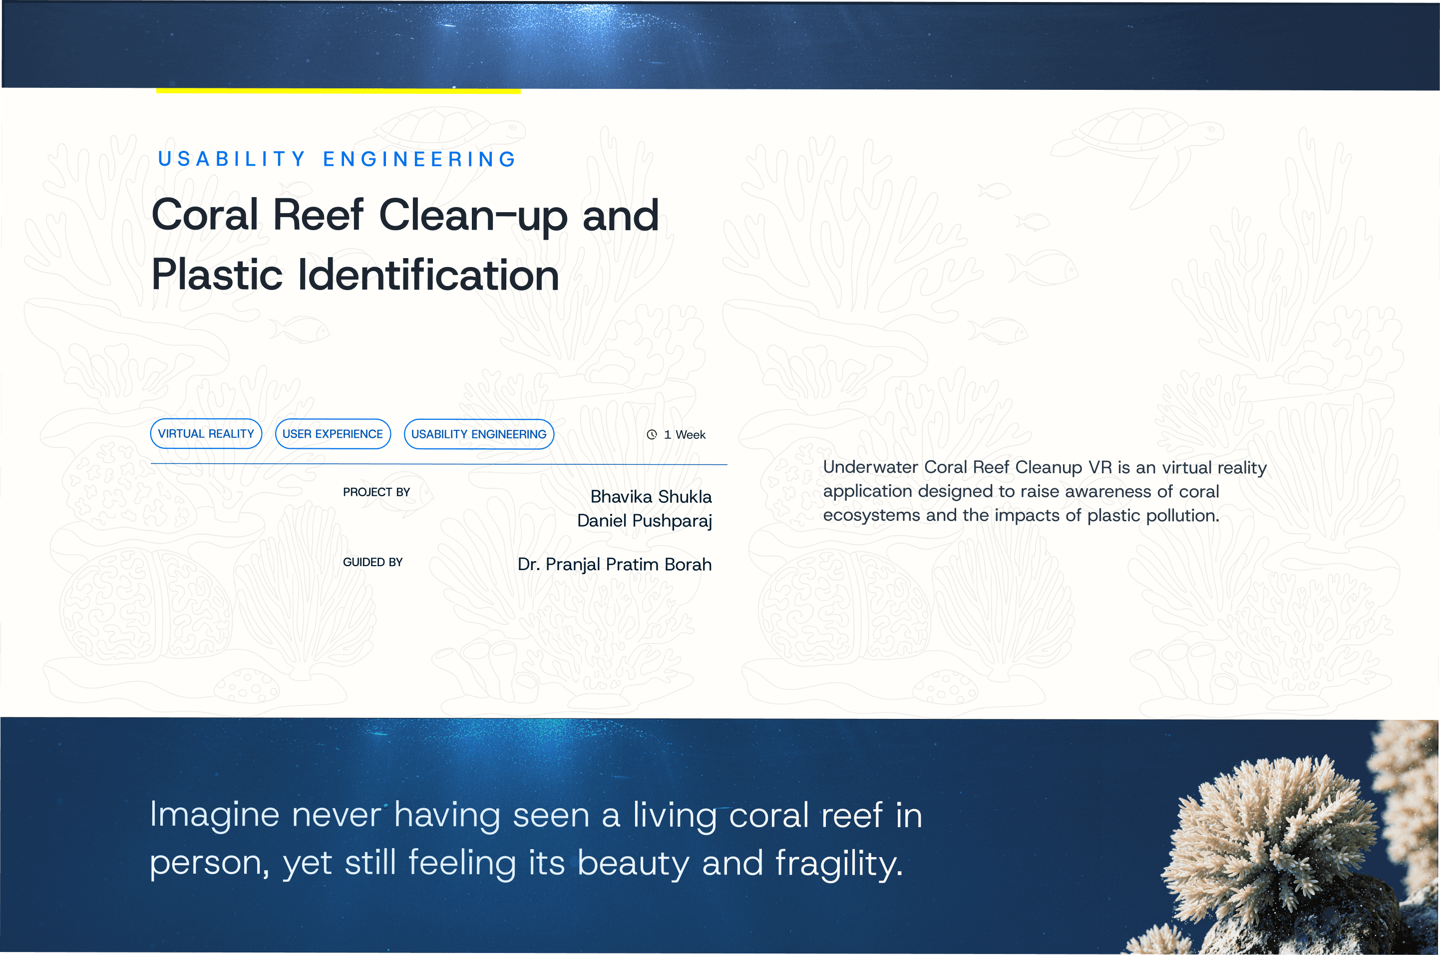
Task: Click the yellow bar under the header
Action: [338, 91]
